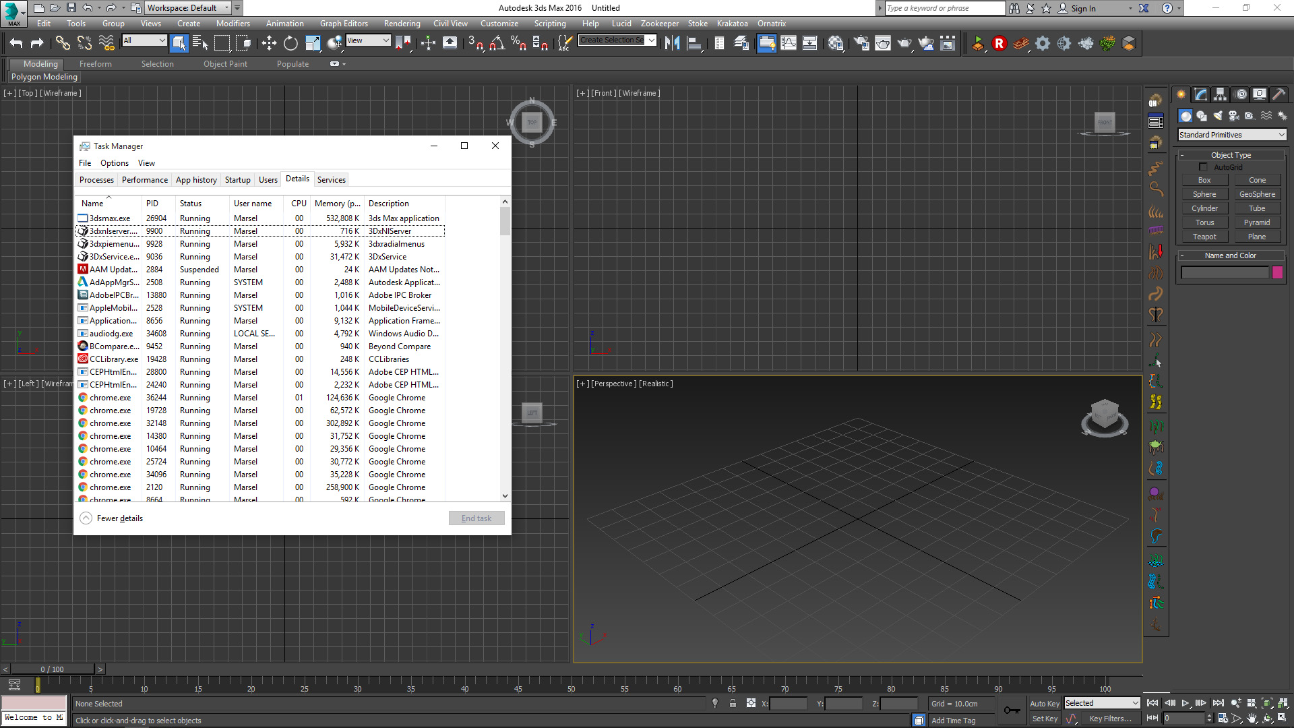Screen dimensions: 1294x728
Task: Open the Curve Editor icon
Action: tap(788, 44)
